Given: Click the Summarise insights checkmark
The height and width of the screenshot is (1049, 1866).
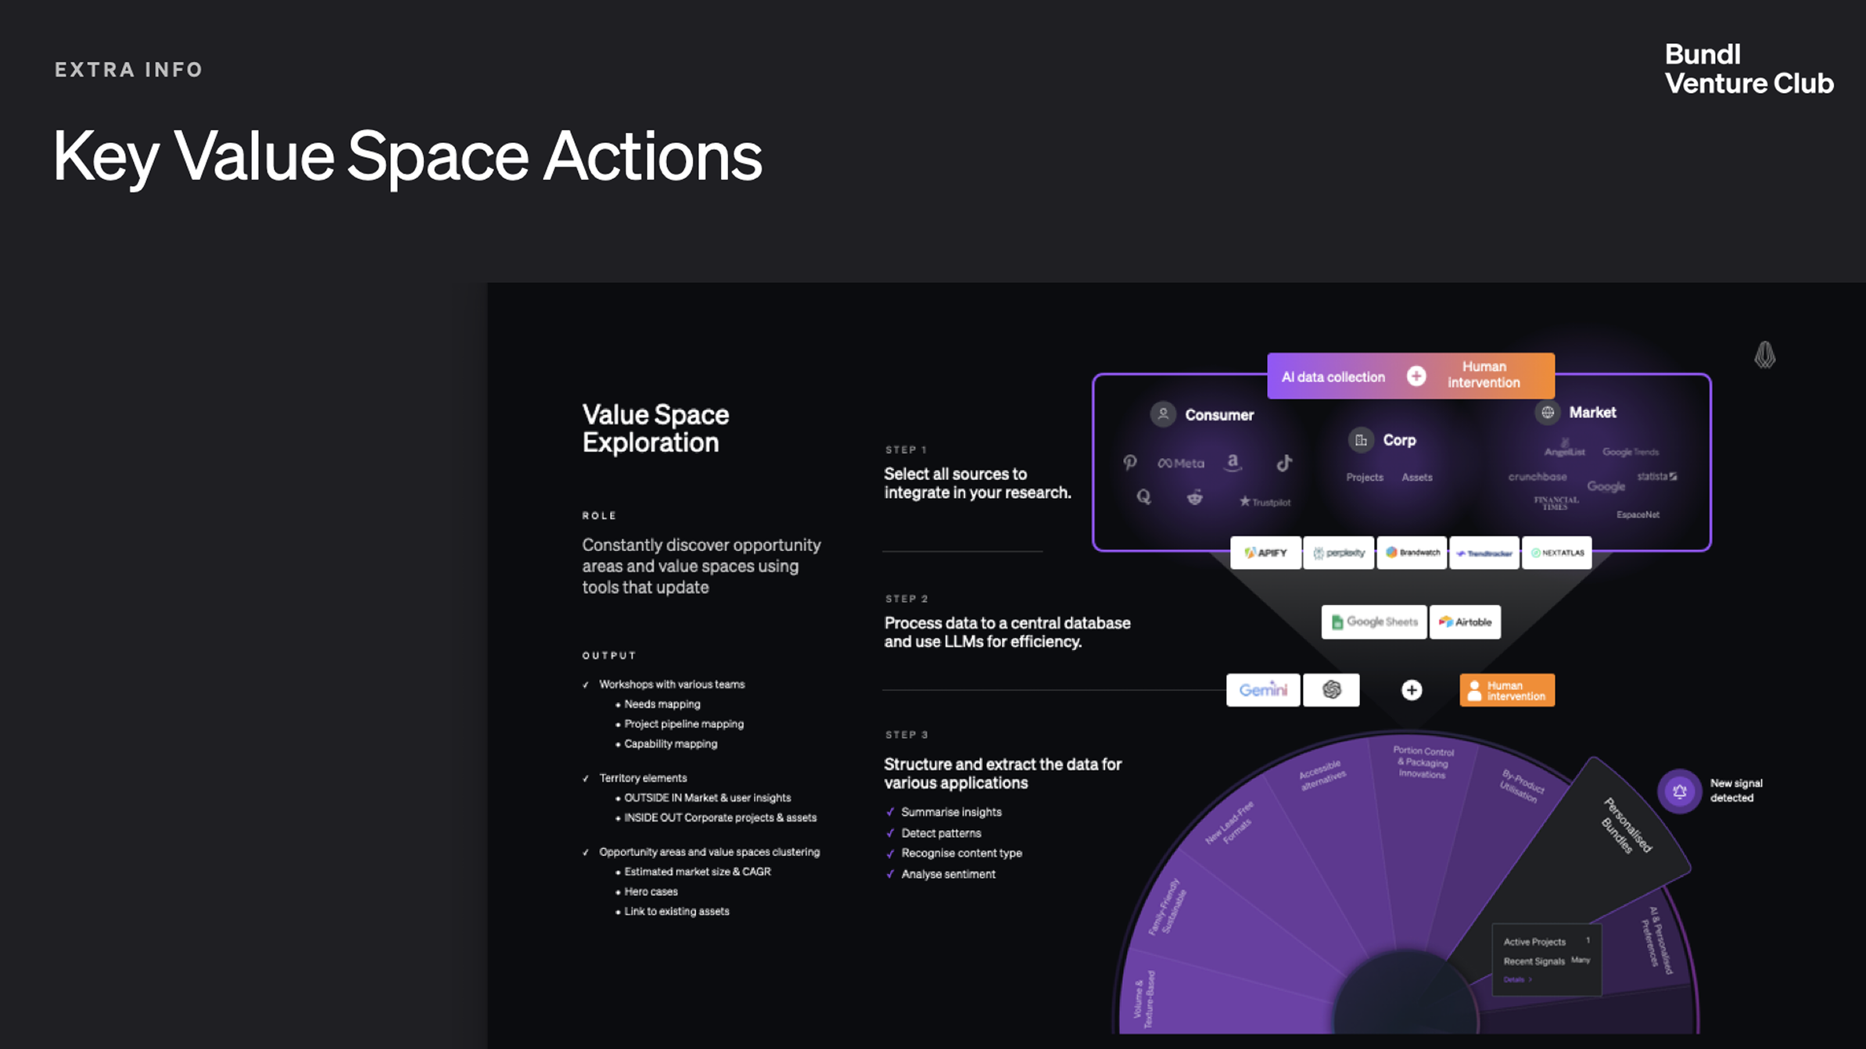Looking at the screenshot, I should click(890, 812).
